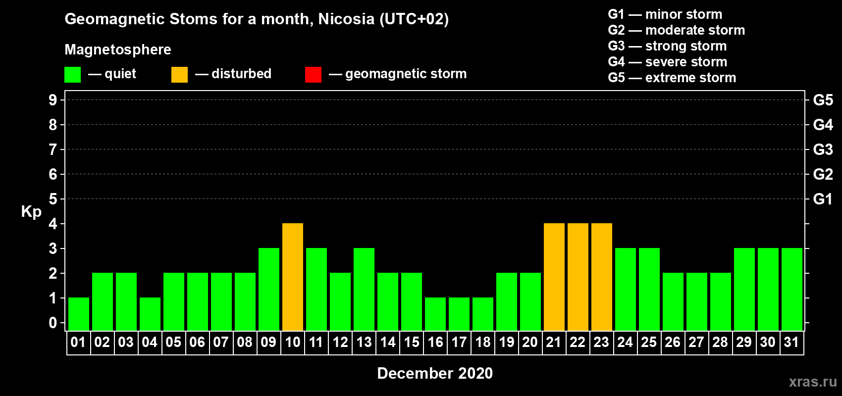
Task: Click the 'geomagnetic storm' legend label
Action: tap(406, 74)
